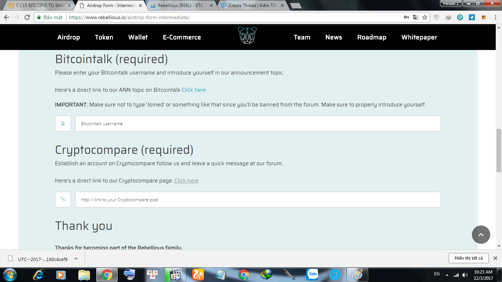Screen dimensions: 502x282
Task: Open Paint from the taskbar
Action: click(358, 275)
